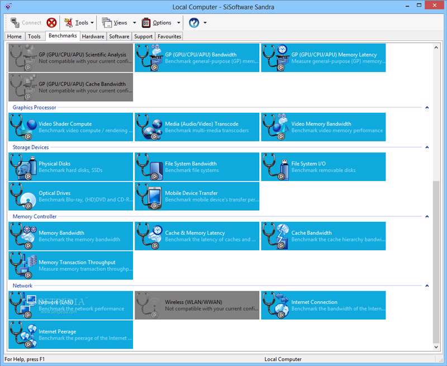Collapse the Graphics Processor section

427,107
